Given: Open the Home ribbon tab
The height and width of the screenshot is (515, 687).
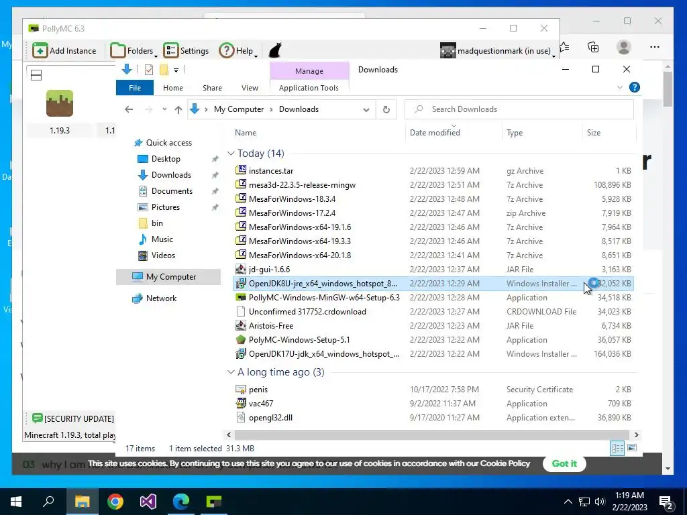Looking at the screenshot, I should point(173,88).
